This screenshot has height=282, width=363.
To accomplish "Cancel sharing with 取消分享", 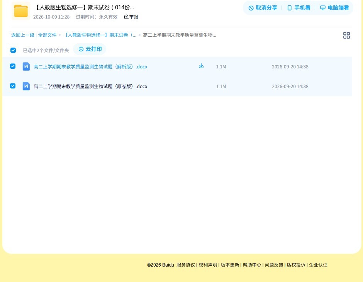I will [263, 8].
